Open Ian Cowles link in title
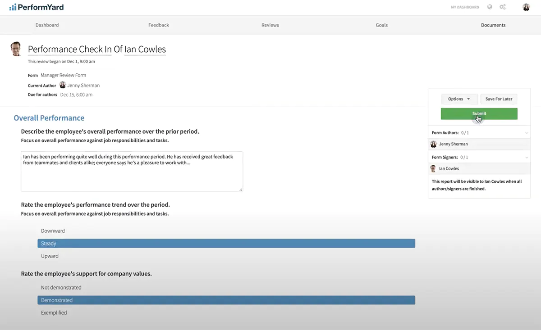The image size is (541, 330). (x=145, y=50)
